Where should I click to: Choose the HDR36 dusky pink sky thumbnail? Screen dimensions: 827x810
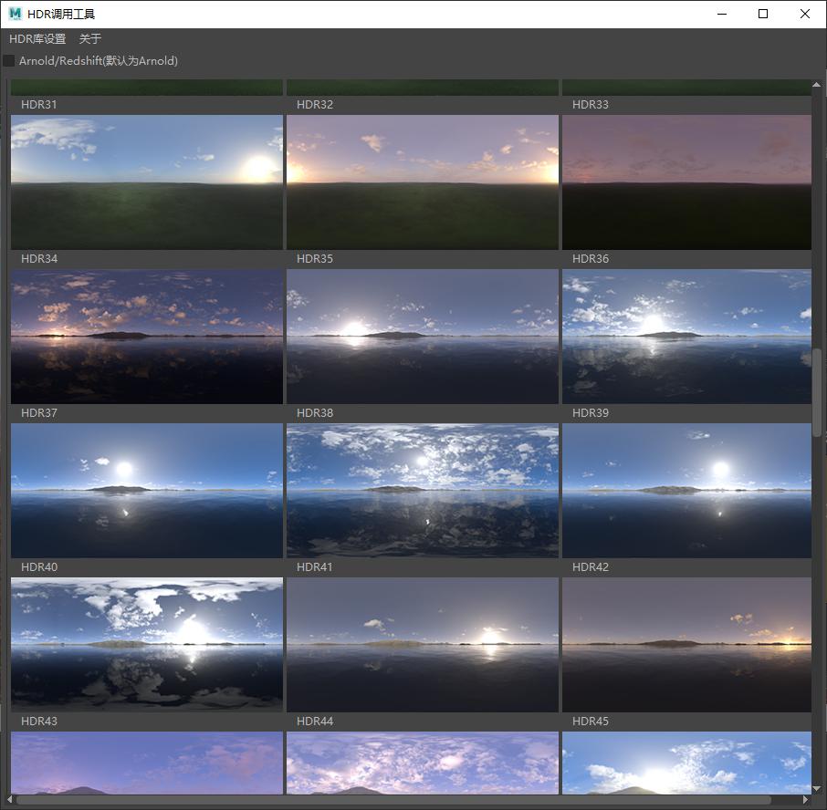click(686, 182)
